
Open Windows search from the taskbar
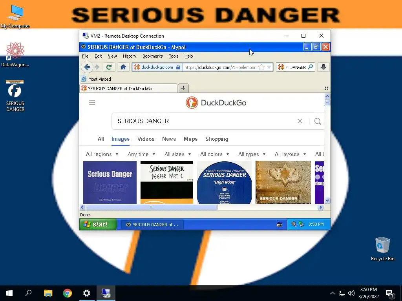pos(28,293)
